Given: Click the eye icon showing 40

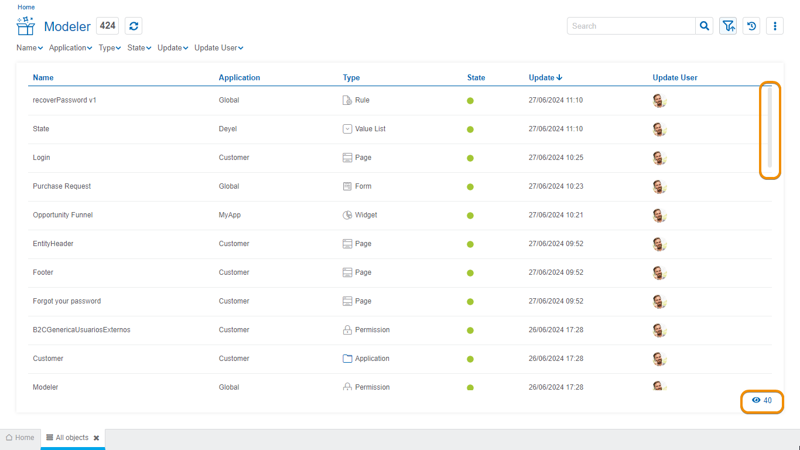Looking at the screenshot, I should point(756,401).
